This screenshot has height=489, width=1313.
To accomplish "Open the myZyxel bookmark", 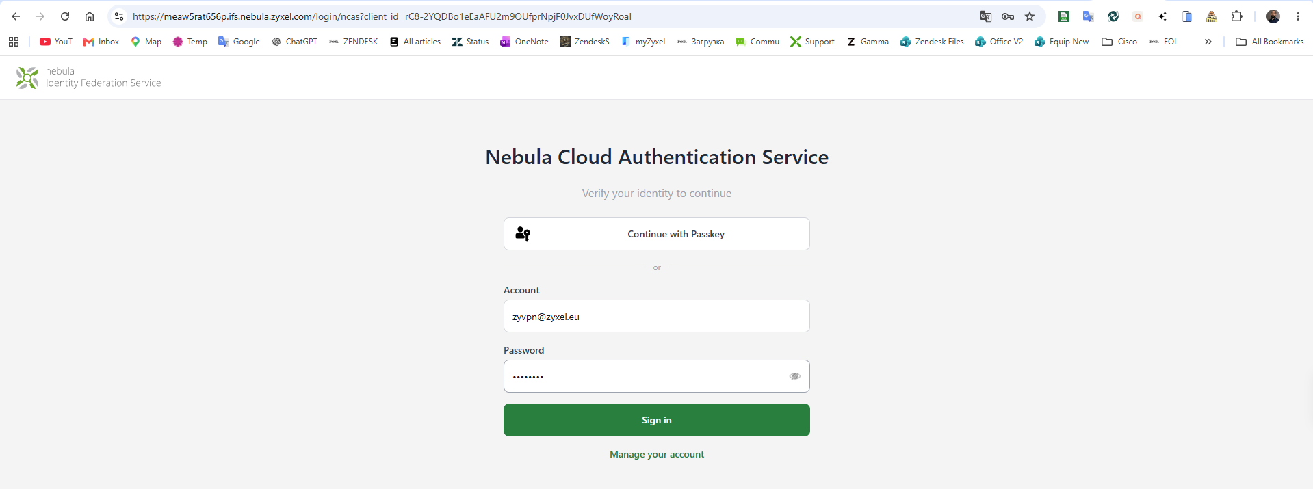I will [x=643, y=42].
